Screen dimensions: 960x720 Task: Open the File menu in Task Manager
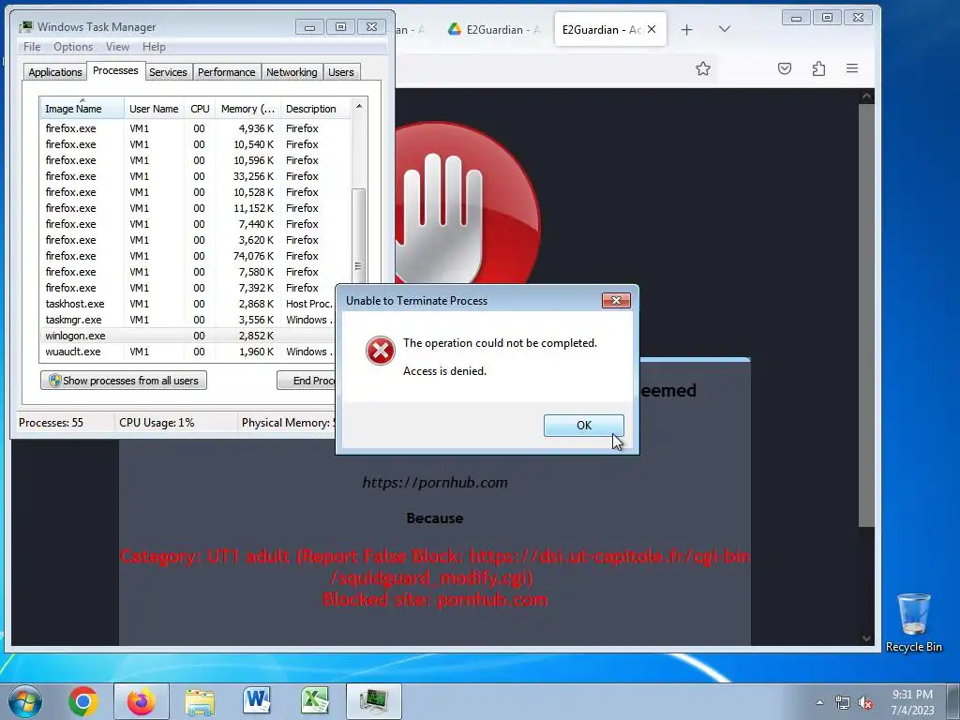tap(32, 47)
